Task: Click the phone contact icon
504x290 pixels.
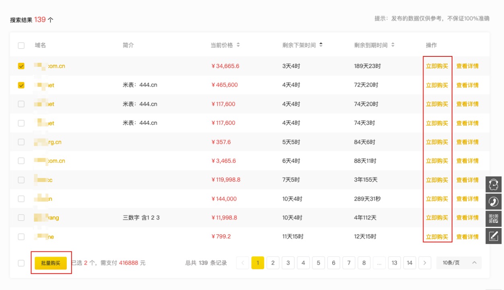Action: click(494, 201)
